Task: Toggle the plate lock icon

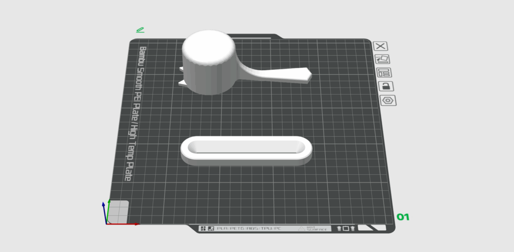Action: pyautogui.click(x=385, y=86)
